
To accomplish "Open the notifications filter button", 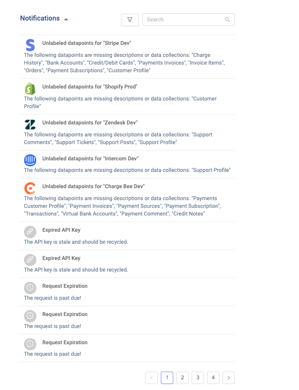I will pyautogui.click(x=130, y=20).
